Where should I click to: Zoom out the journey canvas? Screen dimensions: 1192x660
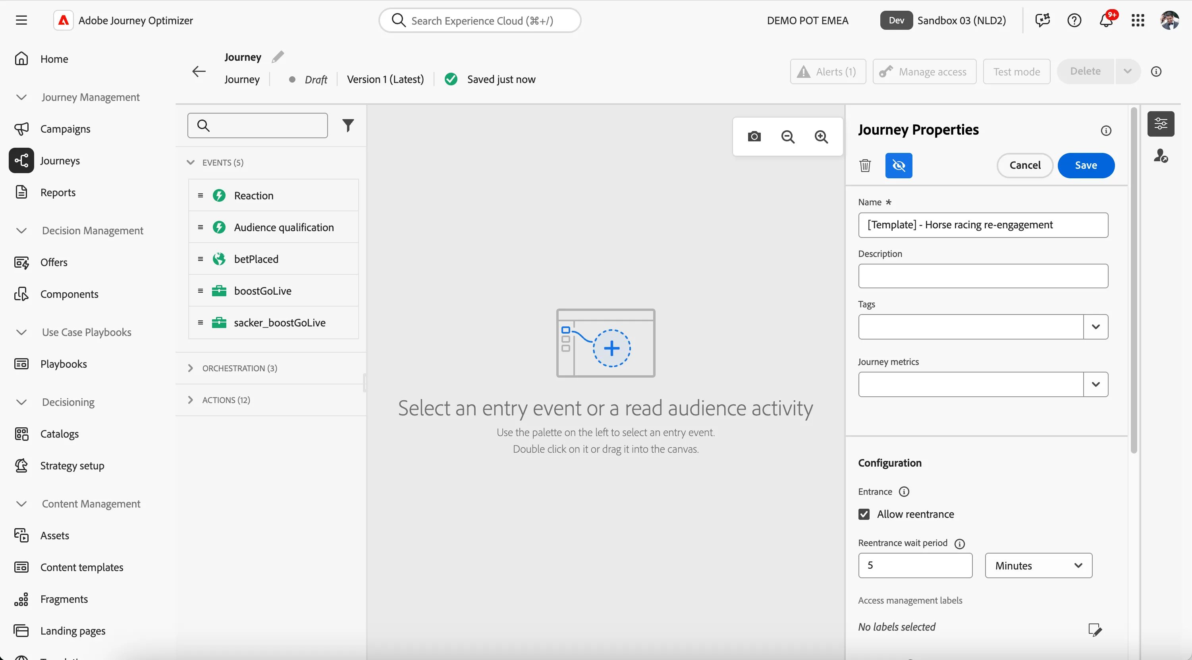click(787, 137)
